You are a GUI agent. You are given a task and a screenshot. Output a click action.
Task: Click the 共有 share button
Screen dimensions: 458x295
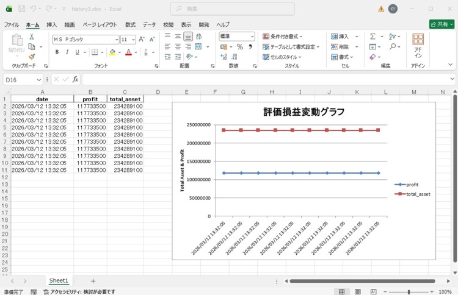[442, 24]
